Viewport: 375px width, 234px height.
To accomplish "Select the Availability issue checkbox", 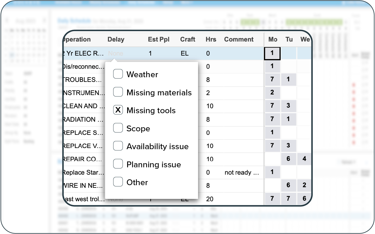I will [x=118, y=146].
